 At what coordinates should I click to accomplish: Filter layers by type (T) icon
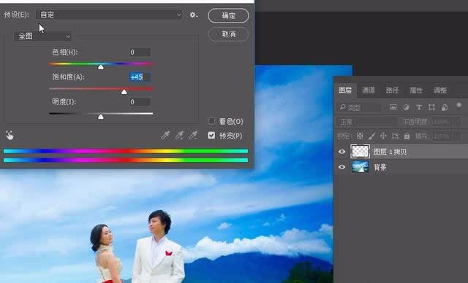(x=419, y=107)
